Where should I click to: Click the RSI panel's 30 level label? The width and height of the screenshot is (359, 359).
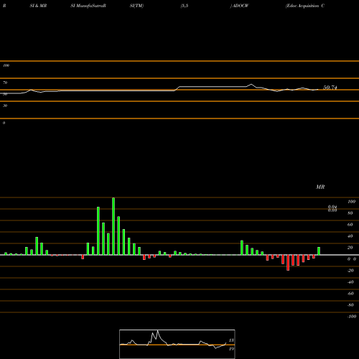(x=5, y=106)
